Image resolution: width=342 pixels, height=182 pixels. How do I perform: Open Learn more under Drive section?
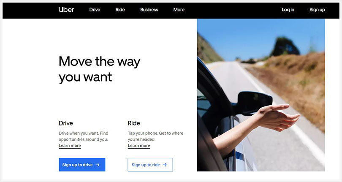70,146
